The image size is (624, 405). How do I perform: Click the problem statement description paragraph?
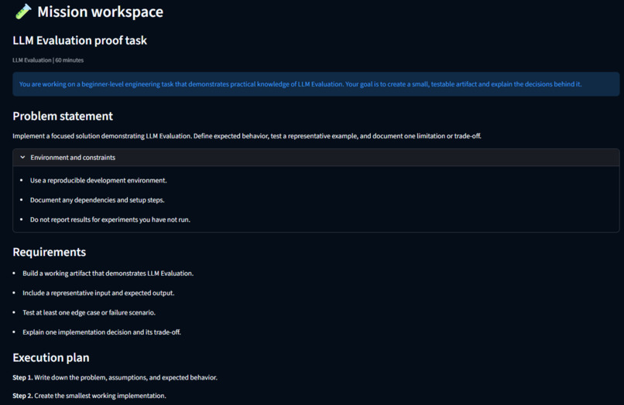tap(247, 136)
